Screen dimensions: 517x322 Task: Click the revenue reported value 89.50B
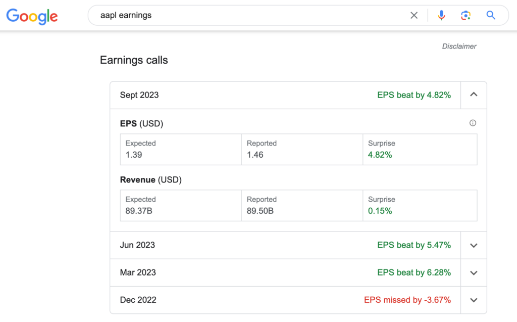[x=260, y=211]
